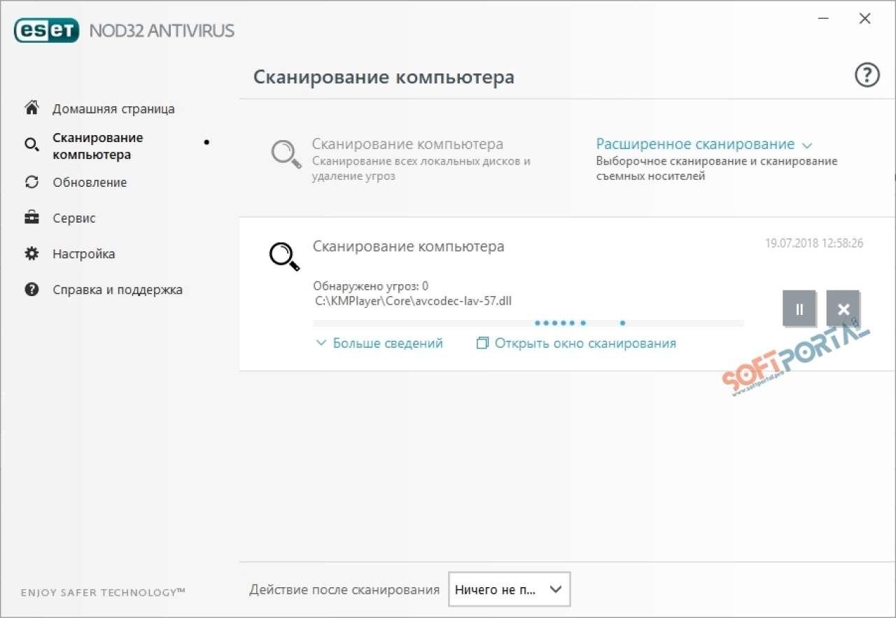896x618 pixels.
Task: Click the magnifier icon in the sidebar
Action: 31,146
